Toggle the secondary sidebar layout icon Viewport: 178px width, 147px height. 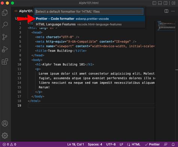point(166,3)
